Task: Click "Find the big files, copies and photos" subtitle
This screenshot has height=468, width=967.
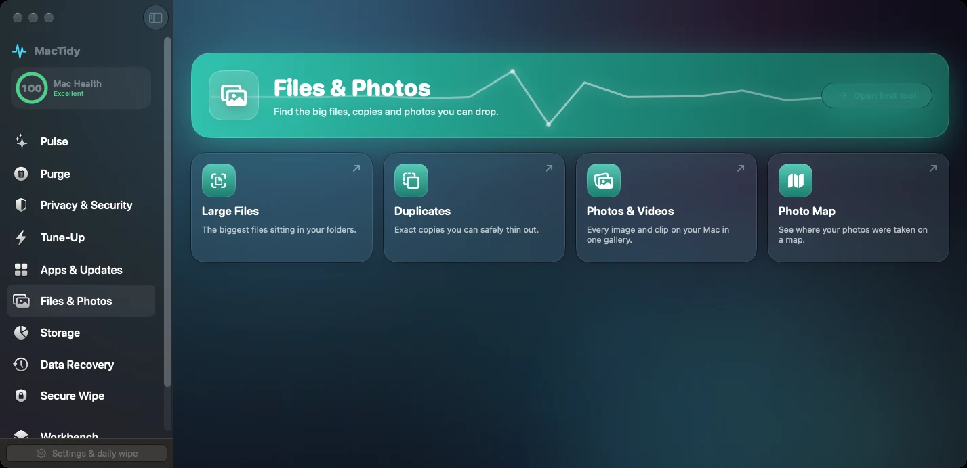Action: click(x=386, y=112)
